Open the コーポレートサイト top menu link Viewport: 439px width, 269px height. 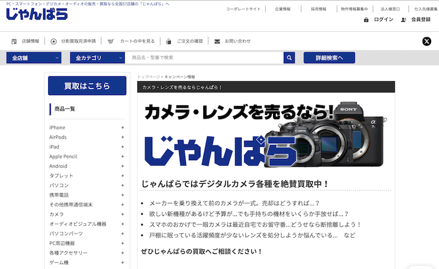(244, 9)
